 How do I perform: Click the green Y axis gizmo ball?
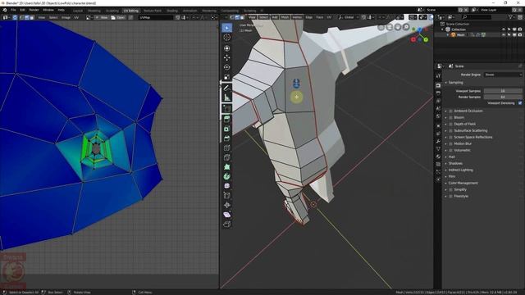click(x=426, y=39)
